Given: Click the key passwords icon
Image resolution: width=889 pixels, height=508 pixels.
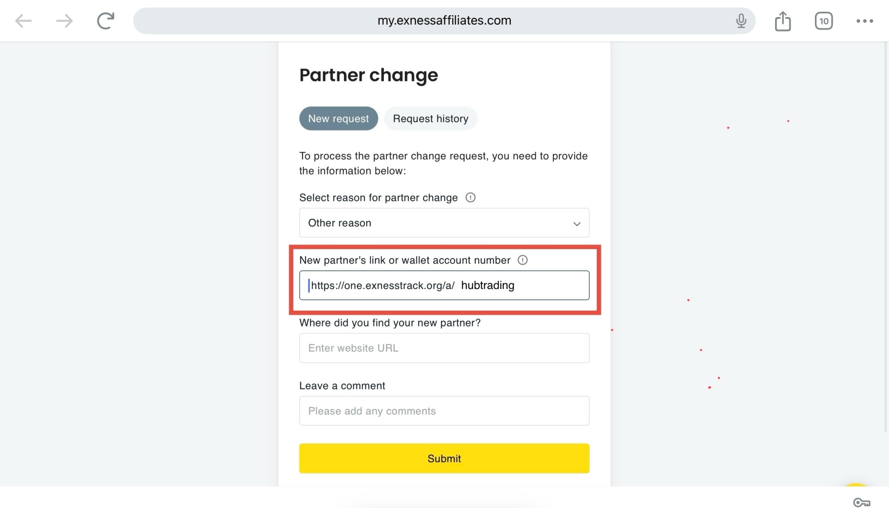Looking at the screenshot, I should coord(862,502).
